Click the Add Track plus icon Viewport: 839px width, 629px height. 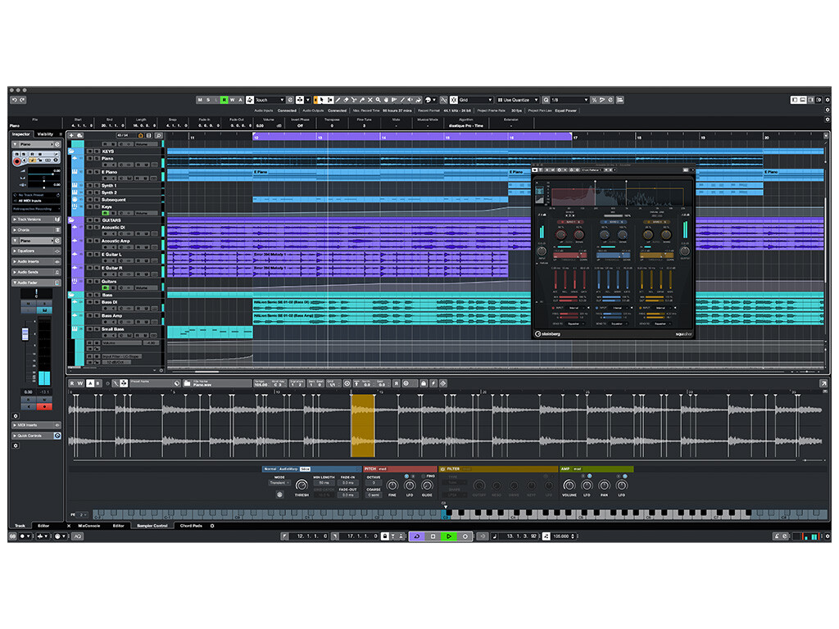[x=72, y=134]
